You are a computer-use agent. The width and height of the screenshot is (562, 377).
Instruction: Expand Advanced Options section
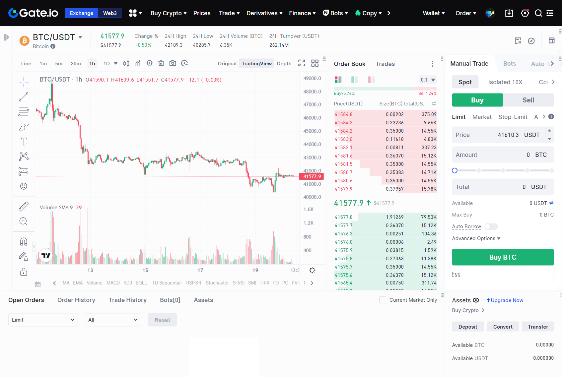(x=476, y=238)
